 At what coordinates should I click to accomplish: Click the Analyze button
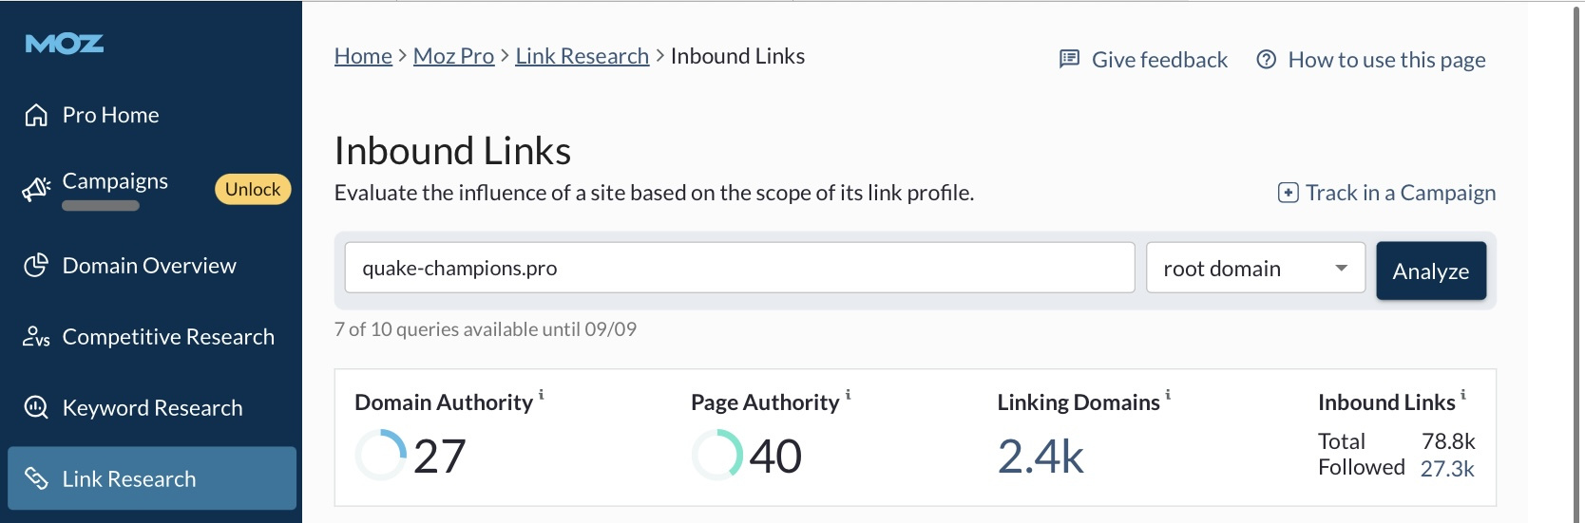1431,271
